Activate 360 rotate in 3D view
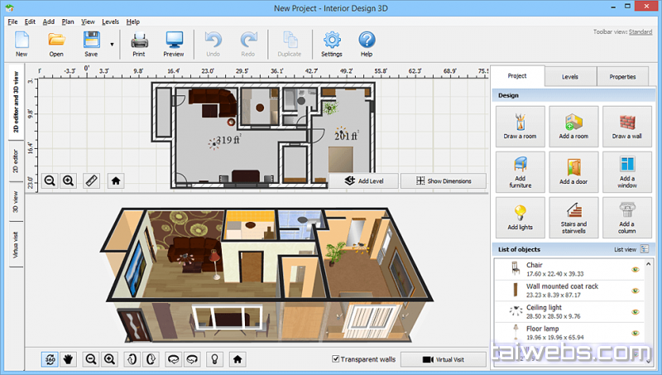 pos(50,359)
